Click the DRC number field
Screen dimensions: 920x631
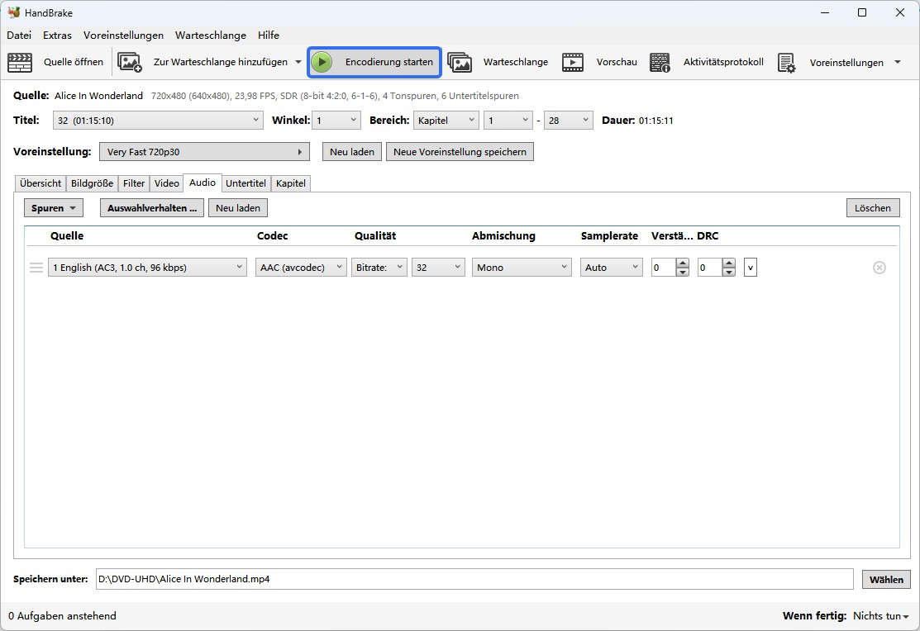[x=710, y=268]
